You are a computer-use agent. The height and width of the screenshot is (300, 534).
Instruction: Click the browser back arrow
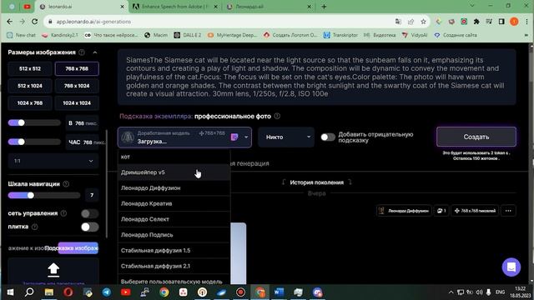(9, 22)
